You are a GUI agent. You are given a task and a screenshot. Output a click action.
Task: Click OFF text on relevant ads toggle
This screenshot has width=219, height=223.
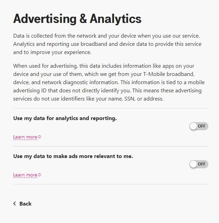[x=202, y=164]
